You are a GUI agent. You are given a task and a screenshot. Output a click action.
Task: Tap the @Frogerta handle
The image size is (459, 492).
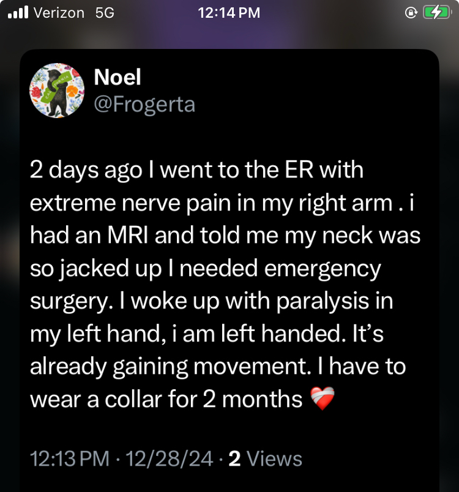coord(144,104)
